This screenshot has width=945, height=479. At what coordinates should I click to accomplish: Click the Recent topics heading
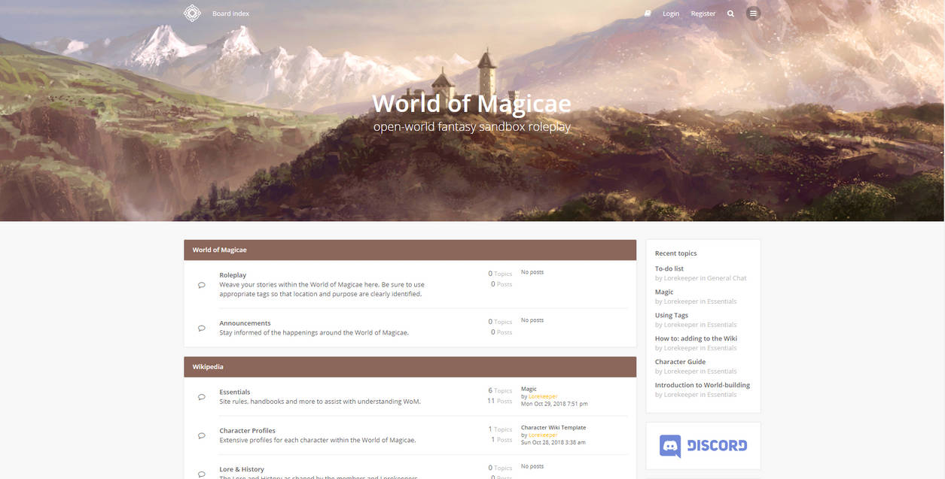point(676,253)
